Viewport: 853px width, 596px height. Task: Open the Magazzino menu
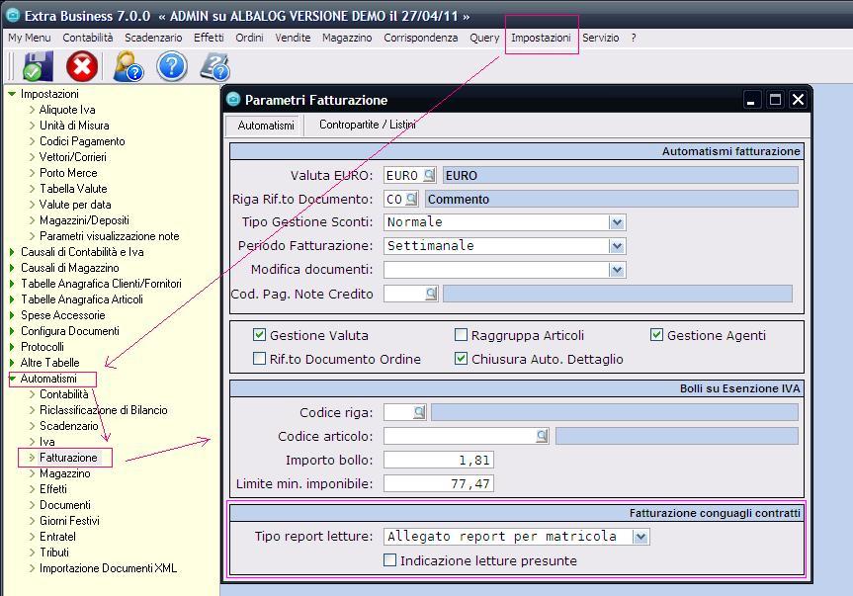[347, 38]
